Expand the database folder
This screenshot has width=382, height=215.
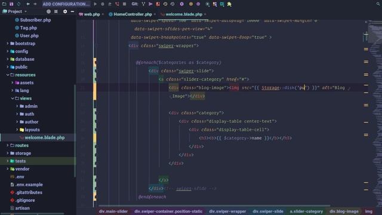tap(8, 59)
